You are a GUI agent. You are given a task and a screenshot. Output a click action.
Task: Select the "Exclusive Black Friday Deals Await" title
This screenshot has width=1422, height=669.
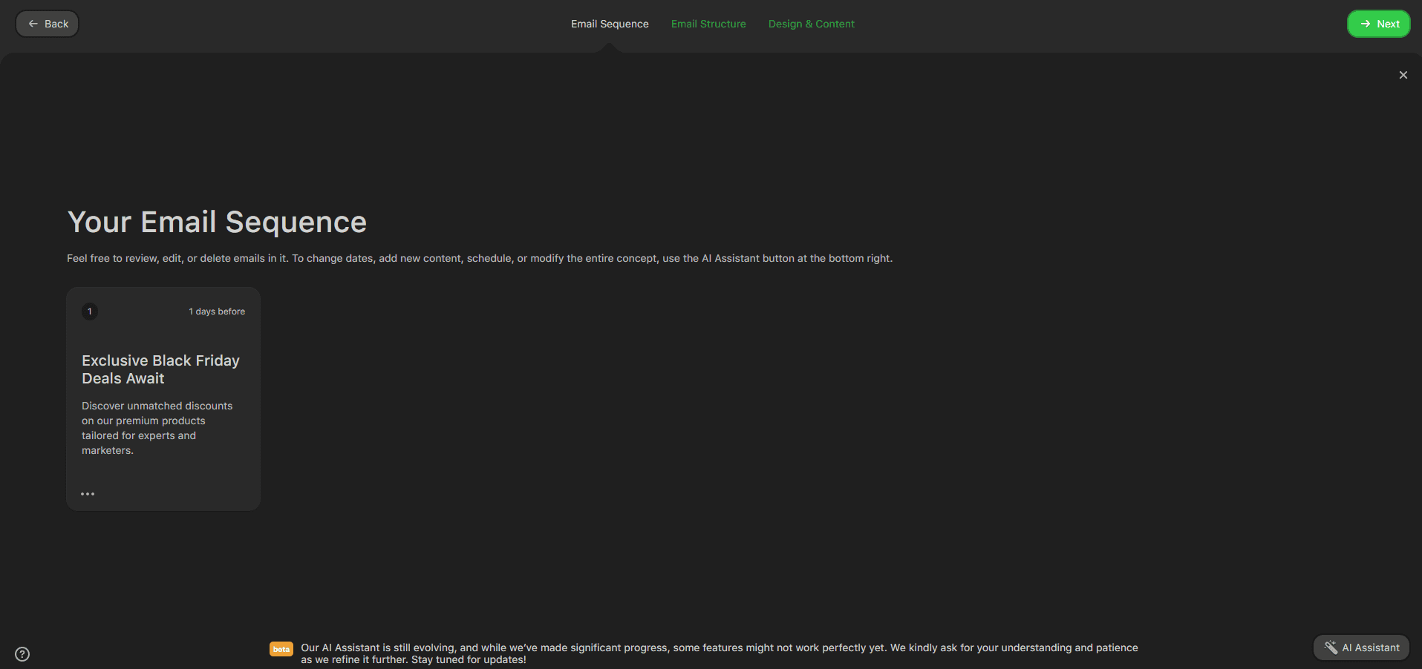coord(160,369)
